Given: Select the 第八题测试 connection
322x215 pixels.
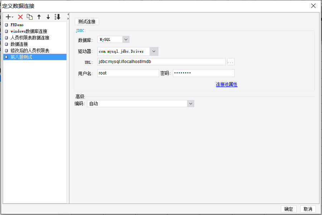Looking at the screenshot, I should 35,57.
